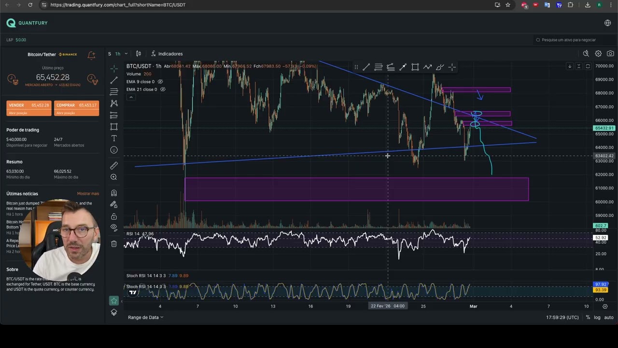The image size is (618, 348).
Task: Open the Fibonacci/horizontal lines tool in left toolbar
Action: [114, 92]
